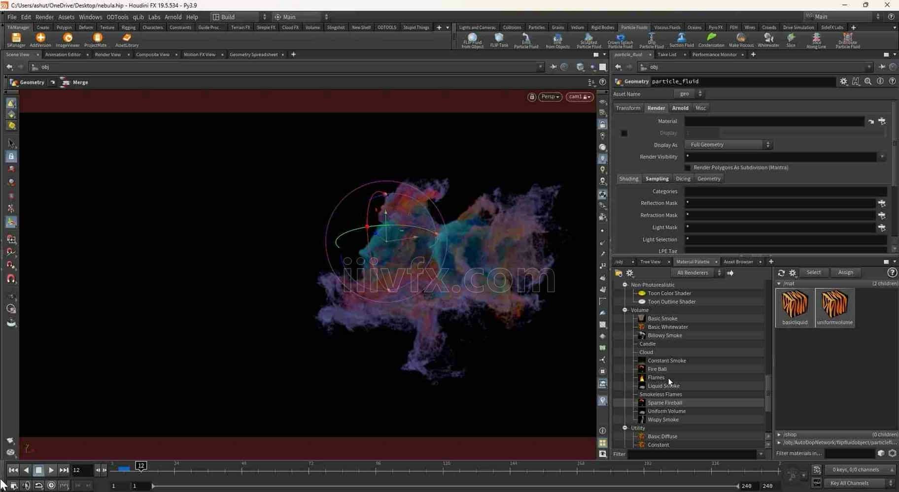Switch to the Pyro FX shelf tab
This screenshot has width=899, height=492.
tap(715, 28)
